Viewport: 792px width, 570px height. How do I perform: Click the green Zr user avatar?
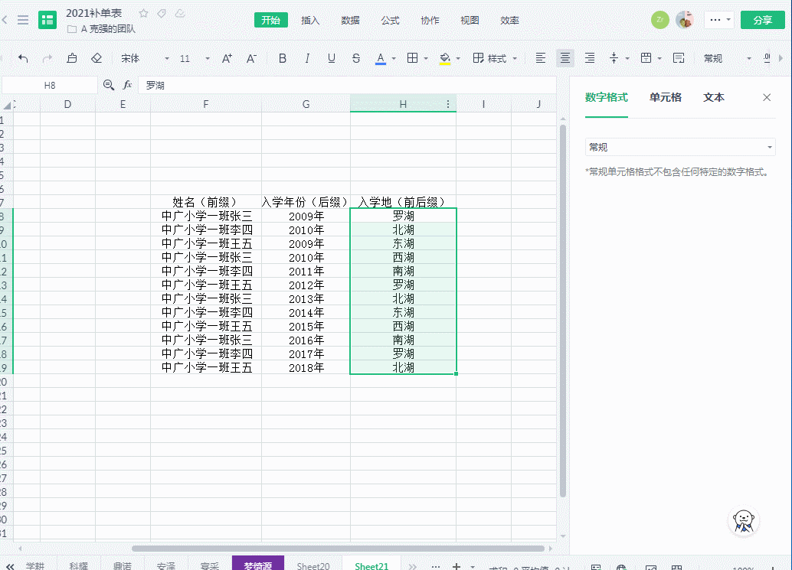pos(659,20)
